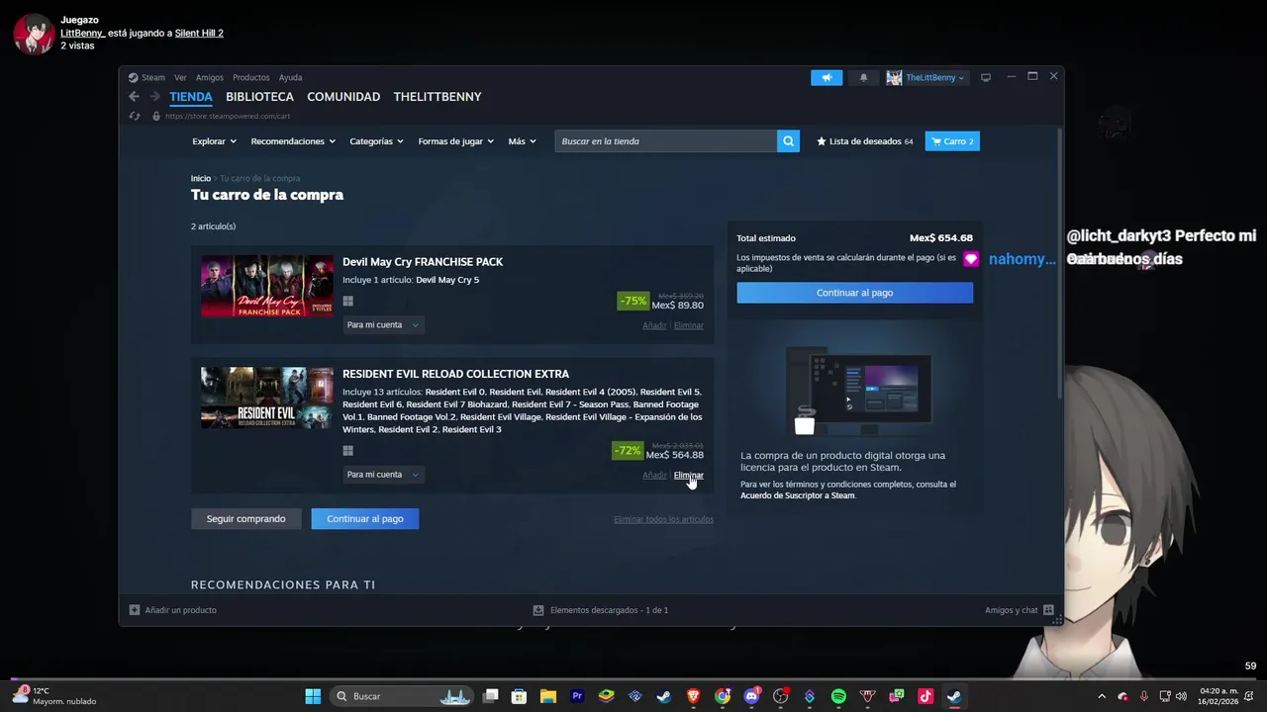Expand the Explorar store menu
This screenshot has width=1267, height=712.
coord(214,141)
